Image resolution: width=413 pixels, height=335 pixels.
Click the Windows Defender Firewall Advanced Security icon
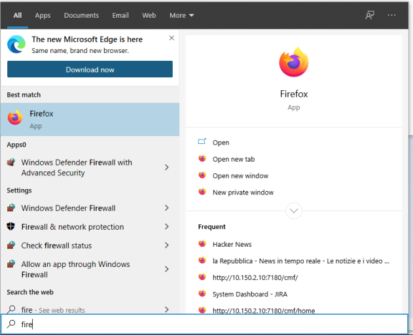point(10,162)
